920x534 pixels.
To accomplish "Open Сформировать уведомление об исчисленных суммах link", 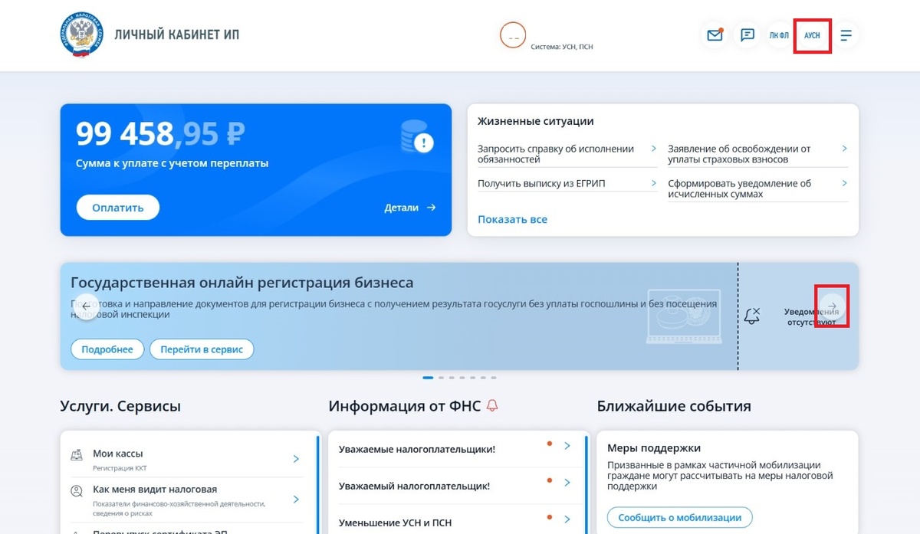I will coord(739,188).
